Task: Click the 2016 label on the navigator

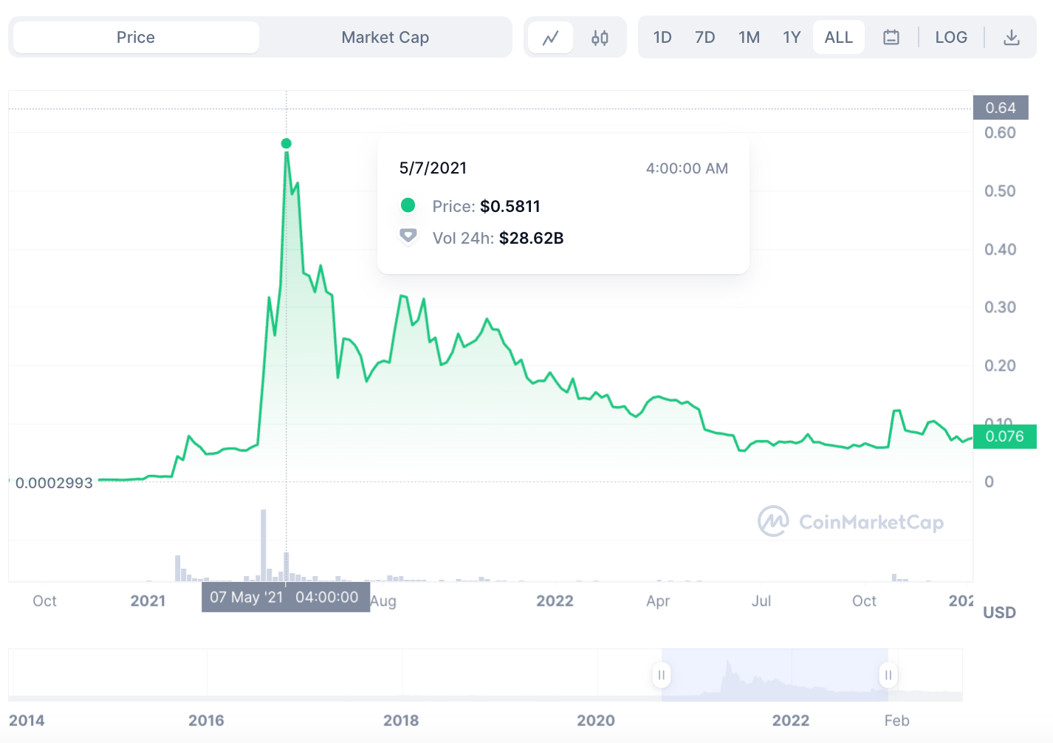Action: [x=206, y=720]
